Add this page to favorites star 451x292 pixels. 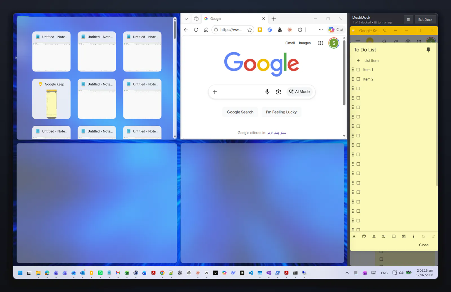click(x=250, y=30)
